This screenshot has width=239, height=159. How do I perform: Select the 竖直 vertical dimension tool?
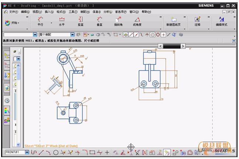tap(81, 21)
